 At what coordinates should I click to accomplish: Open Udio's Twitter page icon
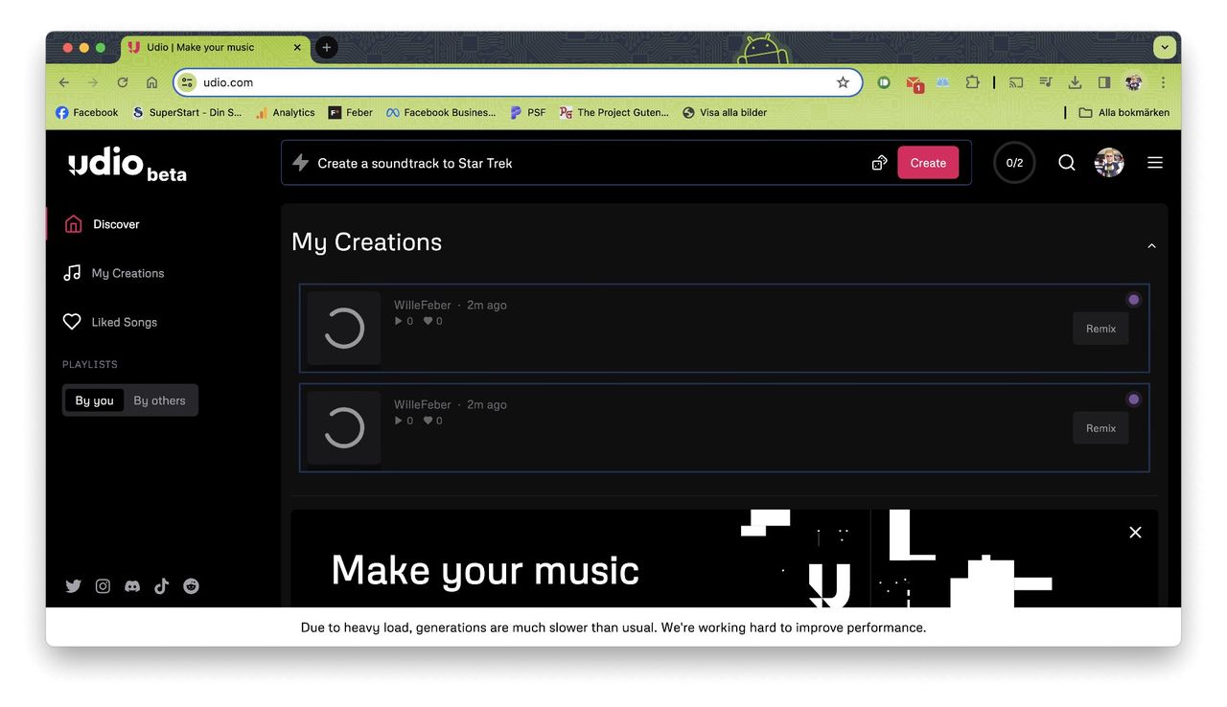coord(73,586)
